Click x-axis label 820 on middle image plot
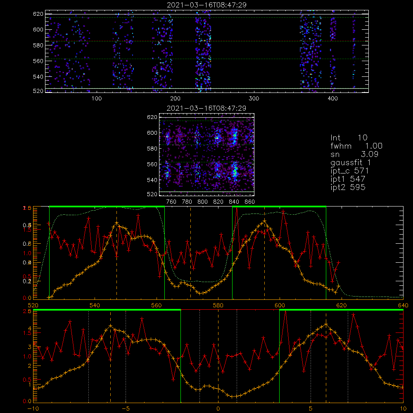This screenshot has width=413, height=413. [x=218, y=202]
